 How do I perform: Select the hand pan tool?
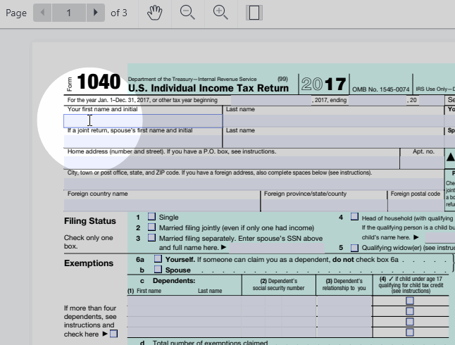156,13
